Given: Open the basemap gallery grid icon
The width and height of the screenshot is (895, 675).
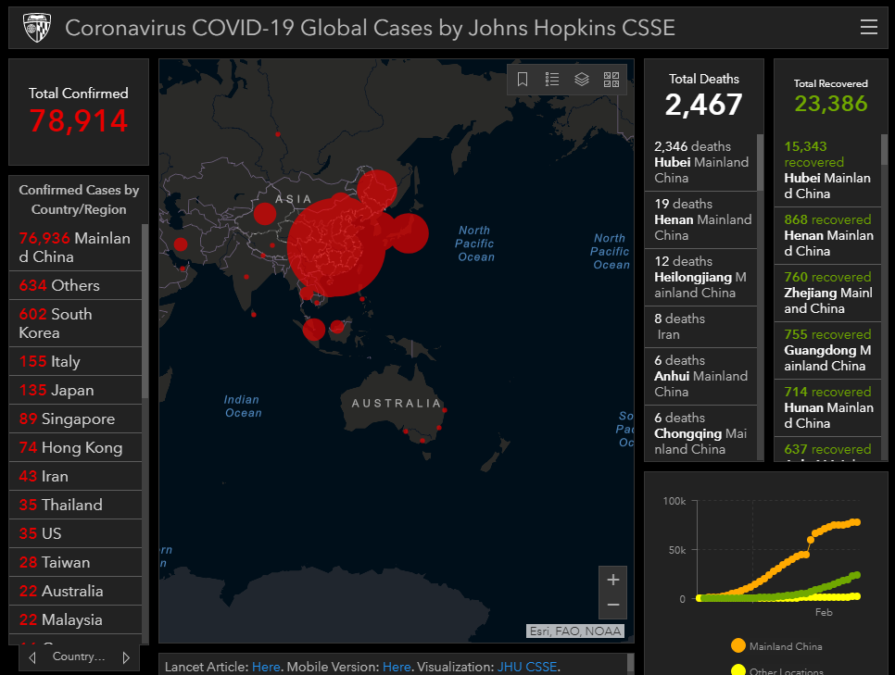Looking at the screenshot, I should pyautogui.click(x=611, y=80).
